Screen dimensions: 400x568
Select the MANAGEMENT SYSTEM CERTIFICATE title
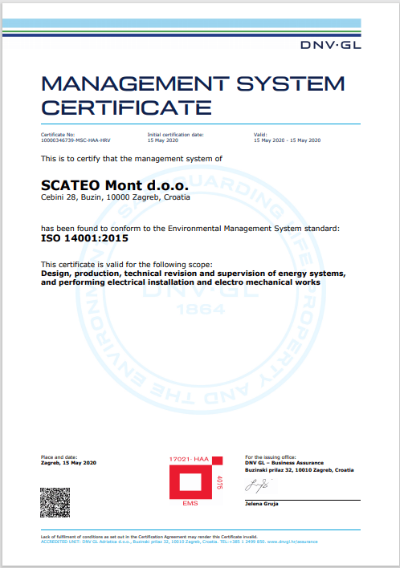pos(193,95)
